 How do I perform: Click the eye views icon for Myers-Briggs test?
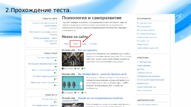pos(75,92)
